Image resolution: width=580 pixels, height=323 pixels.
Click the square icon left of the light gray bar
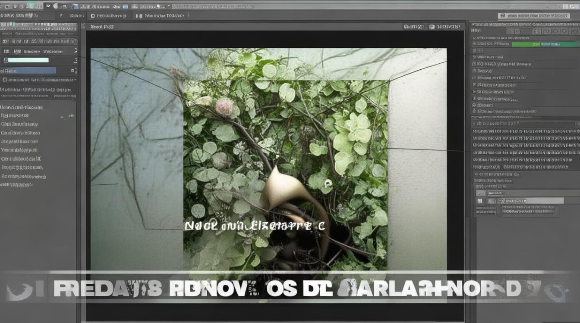click(x=479, y=201)
